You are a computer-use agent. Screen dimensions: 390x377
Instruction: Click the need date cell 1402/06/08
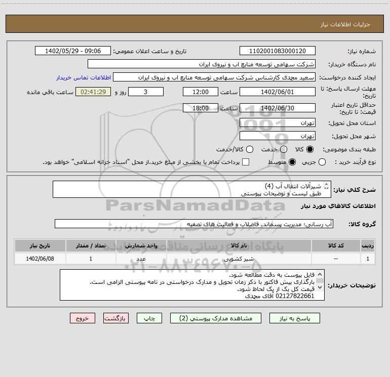(x=40, y=259)
